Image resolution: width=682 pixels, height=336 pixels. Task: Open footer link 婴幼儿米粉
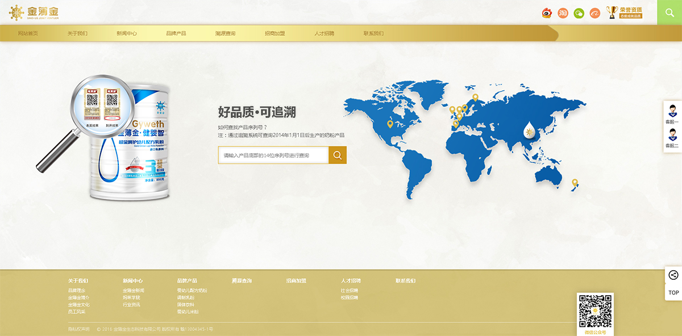[188, 312]
